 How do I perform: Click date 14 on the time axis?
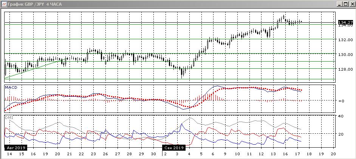(9, 154)
